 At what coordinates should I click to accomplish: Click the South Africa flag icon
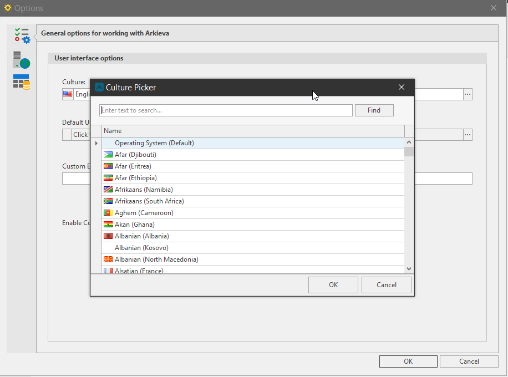click(x=108, y=201)
